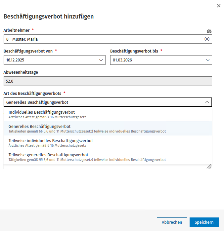
Task: Clear the Arbeitnehmer field with X icon
Action: [x=207, y=39]
